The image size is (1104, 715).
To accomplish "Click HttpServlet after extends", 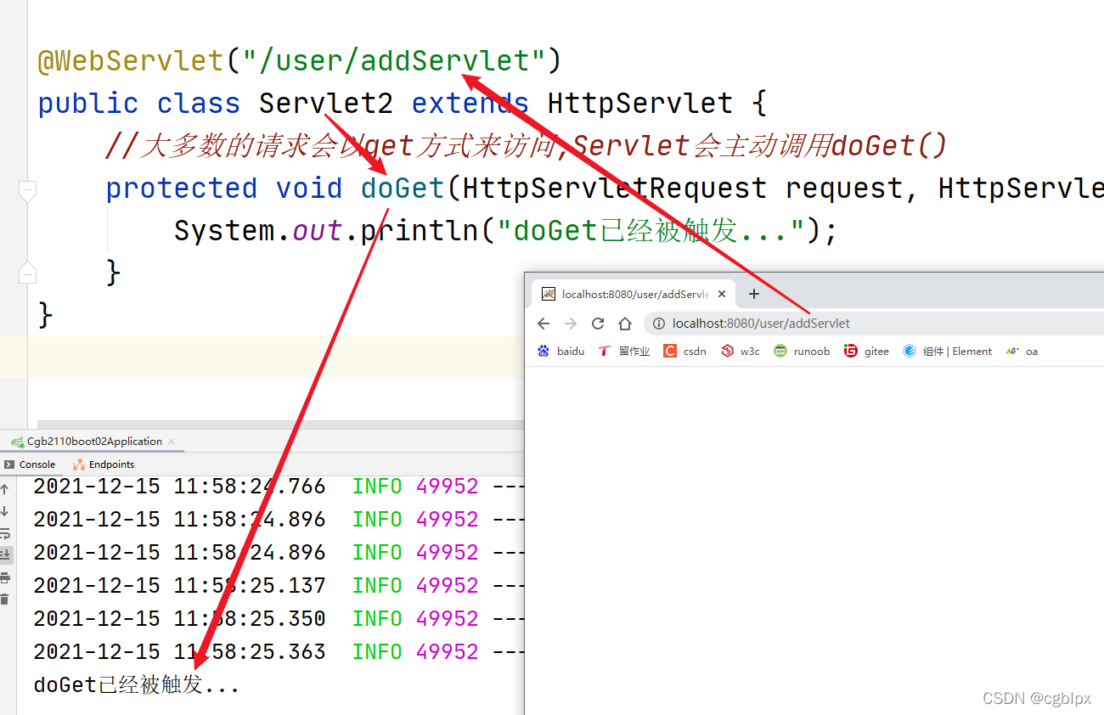I will (x=640, y=104).
